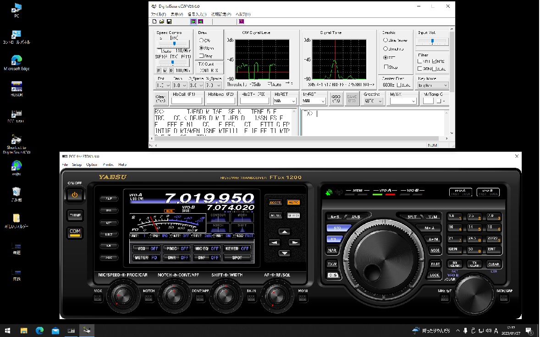Click the New file icon in DigitalSoundCW toolbar

154,22
